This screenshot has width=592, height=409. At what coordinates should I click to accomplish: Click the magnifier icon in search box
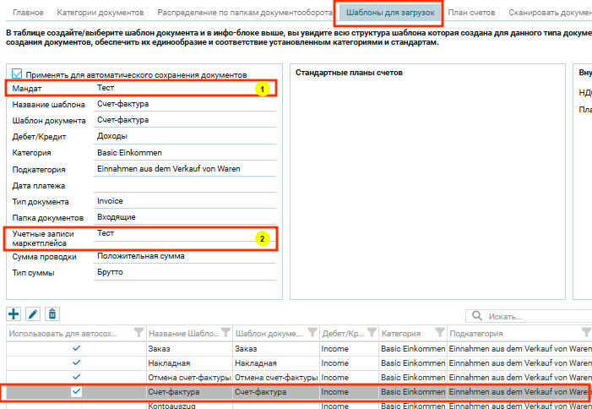pos(478,316)
